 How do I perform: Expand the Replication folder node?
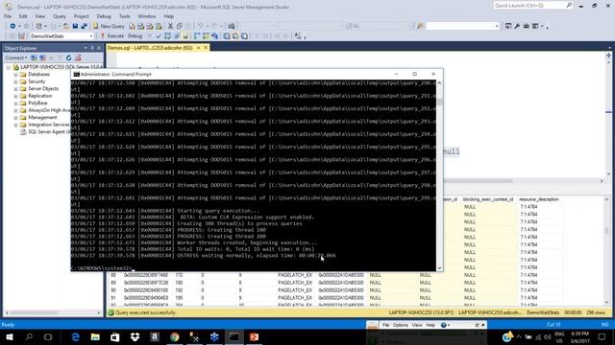coord(15,96)
